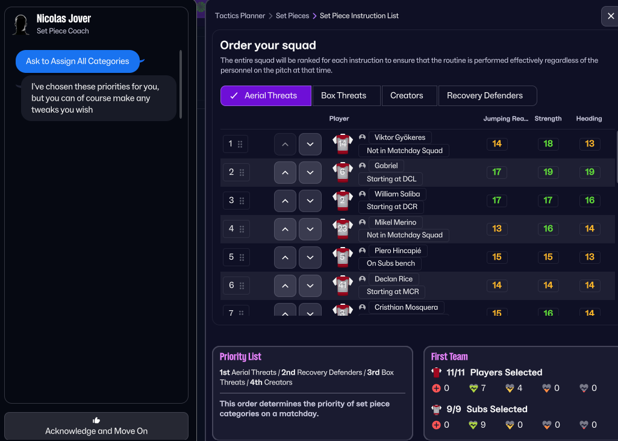This screenshot has width=618, height=441.
Task: Click Gabriel's number 6 shirt icon
Action: [x=343, y=172]
